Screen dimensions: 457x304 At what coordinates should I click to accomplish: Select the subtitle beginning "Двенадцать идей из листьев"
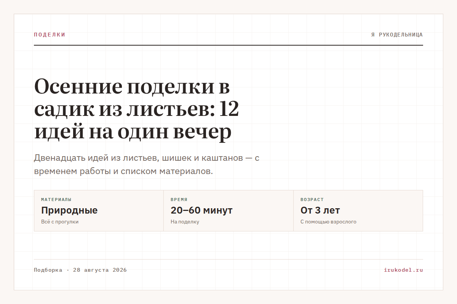(147, 165)
